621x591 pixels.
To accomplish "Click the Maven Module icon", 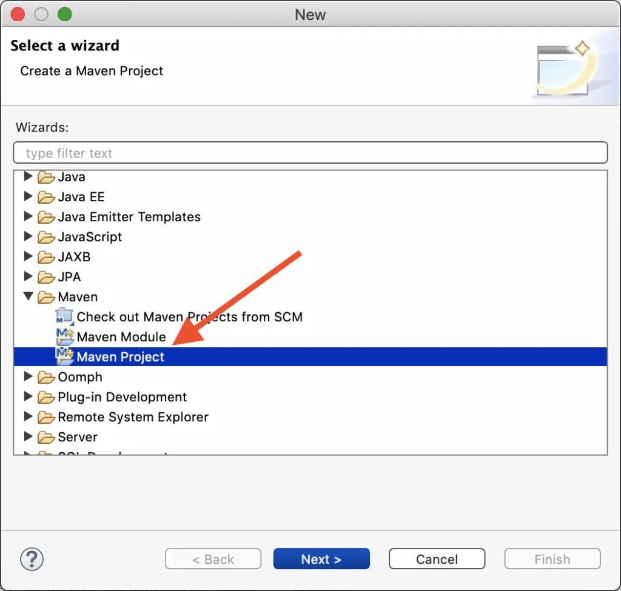I will (x=65, y=336).
